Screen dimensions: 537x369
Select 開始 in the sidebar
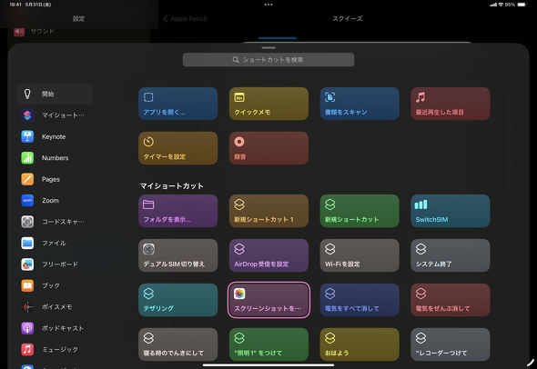pos(55,94)
